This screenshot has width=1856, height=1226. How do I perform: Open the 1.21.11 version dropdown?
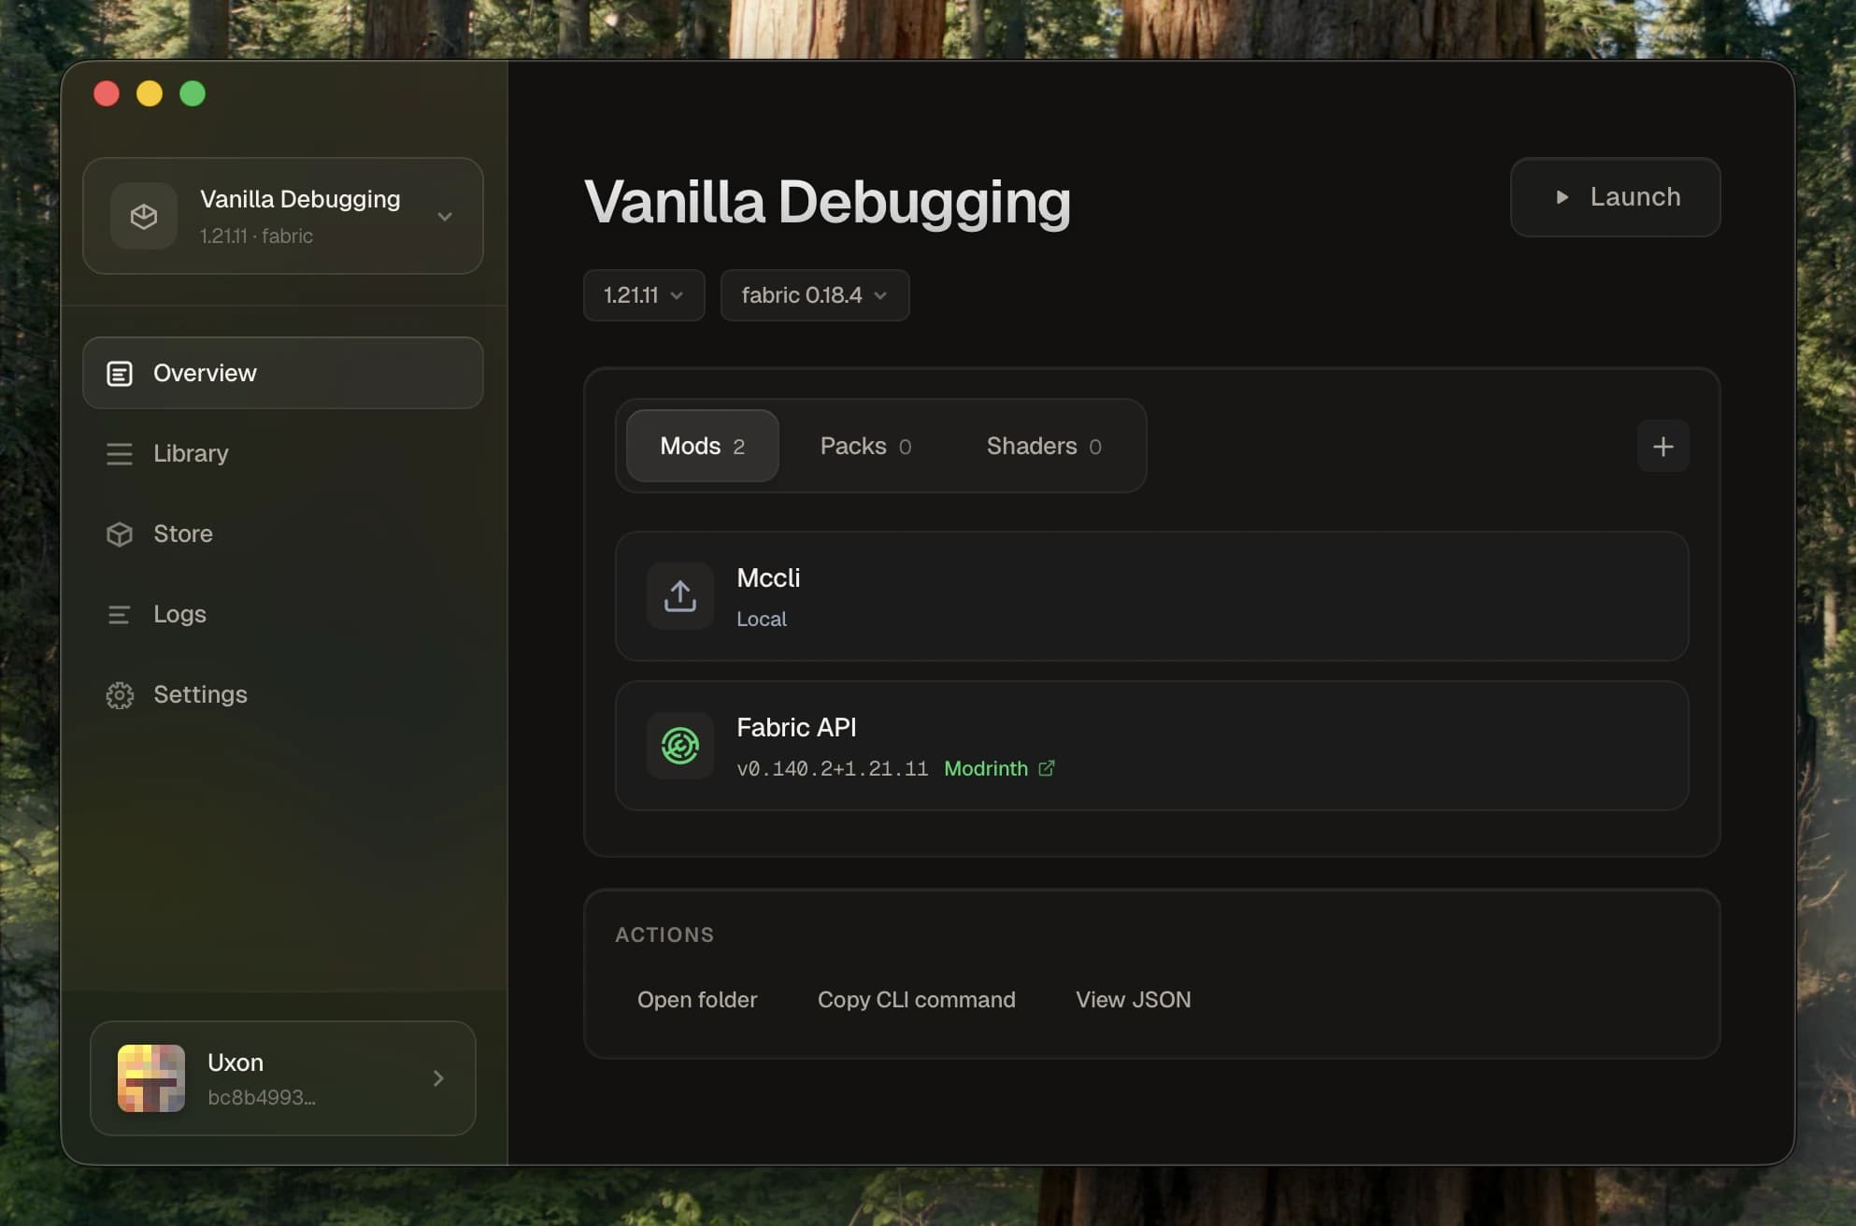[643, 294]
